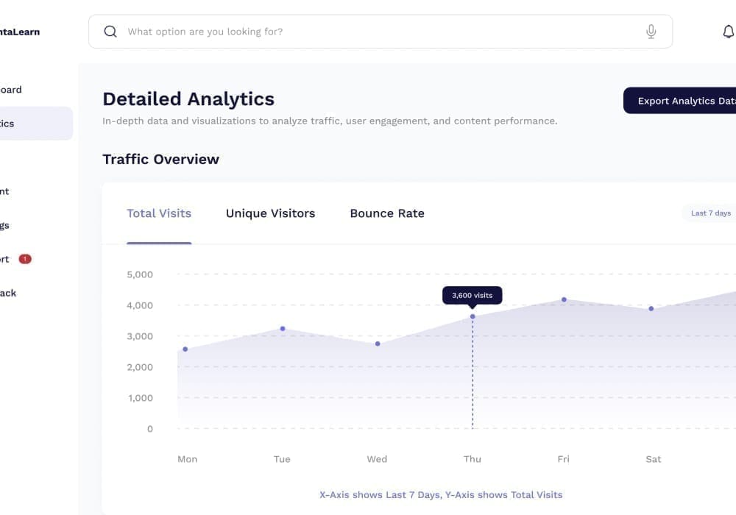Activate the microphone voice search icon
This screenshot has width=736, height=515.
[651, 32]
